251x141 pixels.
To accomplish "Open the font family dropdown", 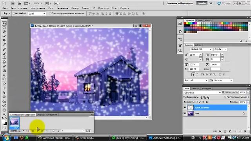I will [201, 49].
